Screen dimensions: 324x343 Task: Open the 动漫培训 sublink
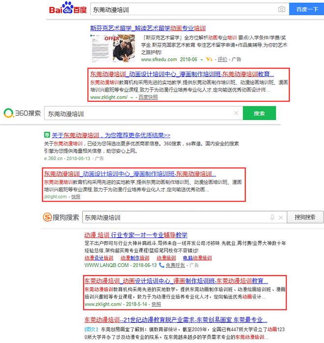[x=166, y=258]
